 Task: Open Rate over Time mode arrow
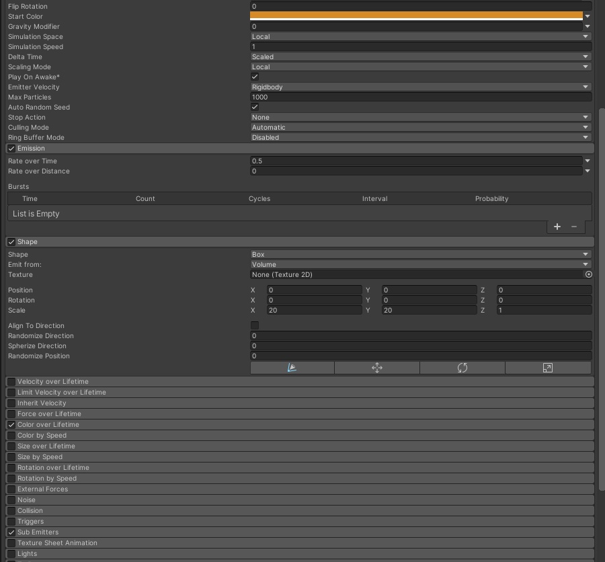coord(588,161)
